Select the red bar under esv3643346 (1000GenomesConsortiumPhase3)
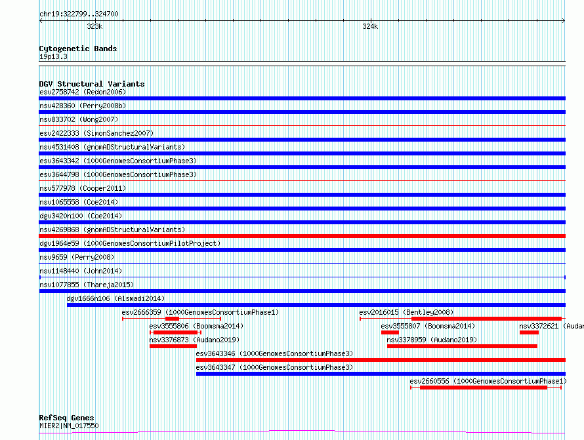Viewport: 584px width, 440px height. pyautogui.click(x=381, y=360)
